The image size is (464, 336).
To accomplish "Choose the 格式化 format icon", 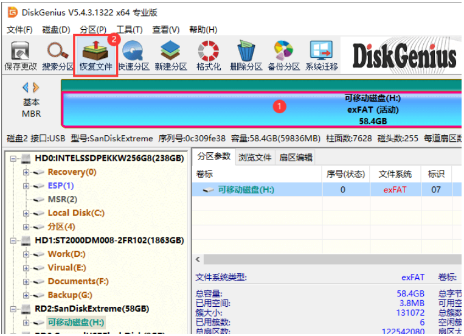I will click(x=209, y=56).
